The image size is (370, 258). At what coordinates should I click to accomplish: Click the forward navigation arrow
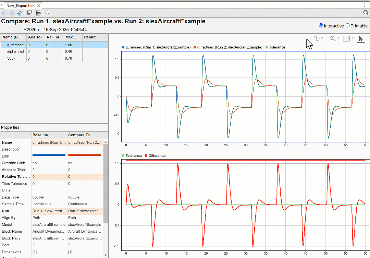[12, 13]
